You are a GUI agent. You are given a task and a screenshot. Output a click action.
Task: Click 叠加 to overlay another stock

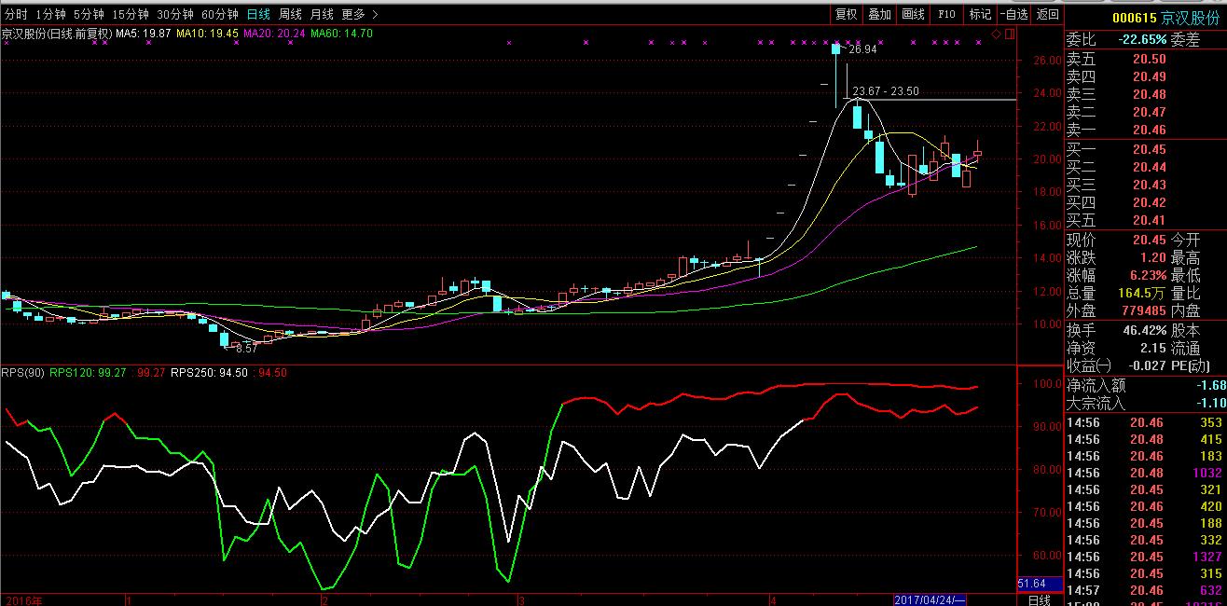click(x=879, y=14)
